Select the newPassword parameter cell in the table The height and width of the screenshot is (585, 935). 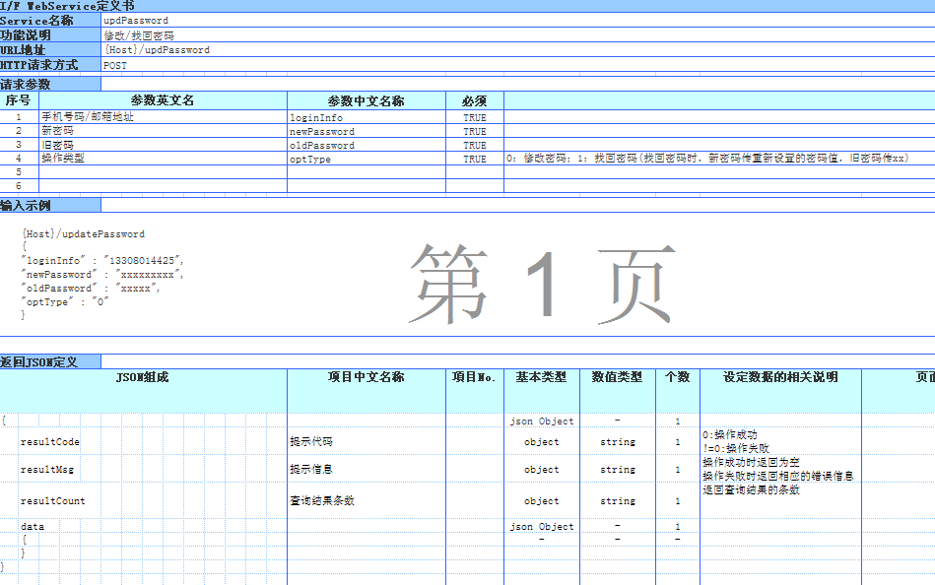tap(367, 131)
